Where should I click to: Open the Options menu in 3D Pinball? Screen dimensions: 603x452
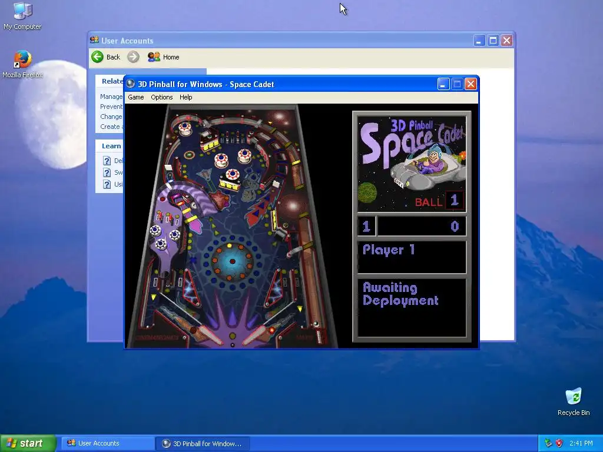[x=161, y=97]
